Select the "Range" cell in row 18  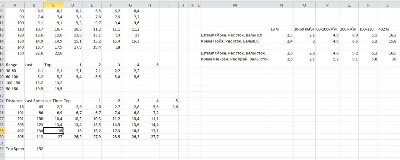point(15,65)
